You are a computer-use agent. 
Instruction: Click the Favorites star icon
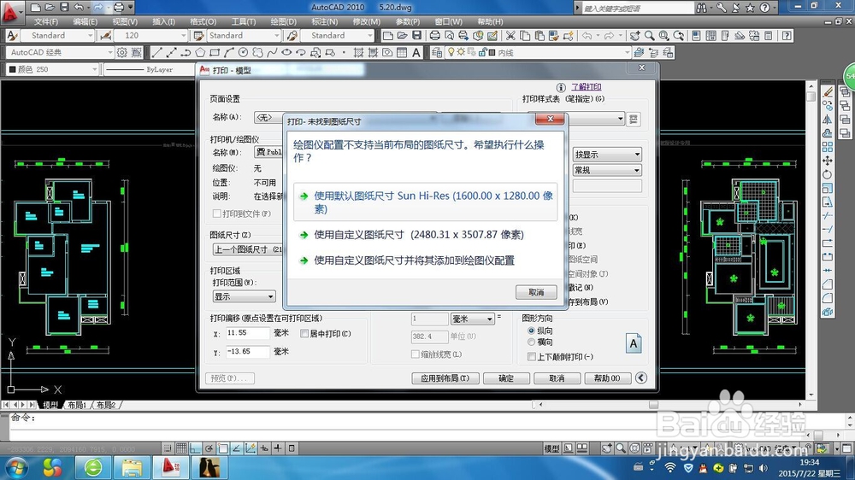(751, 8)
